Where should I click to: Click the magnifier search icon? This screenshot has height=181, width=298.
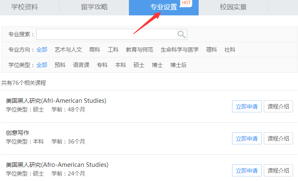point(181,34)
